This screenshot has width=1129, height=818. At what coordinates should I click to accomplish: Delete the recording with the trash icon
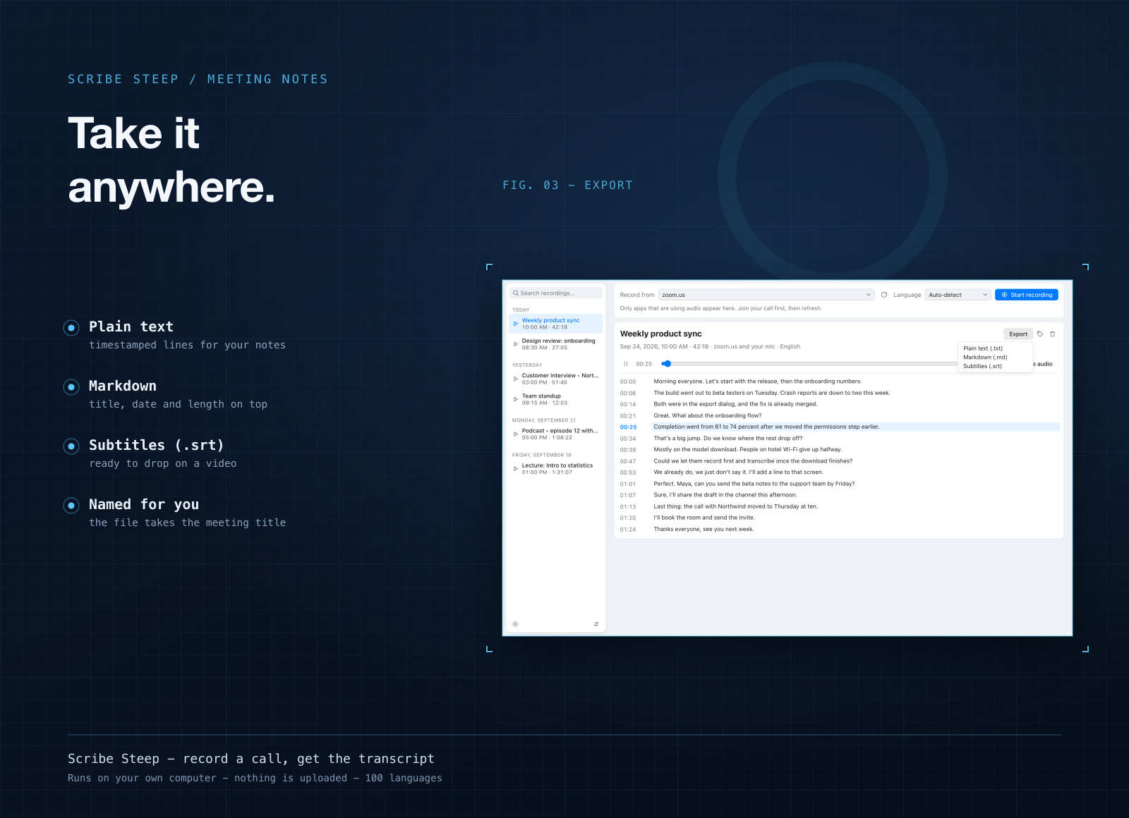tap(1053, 334)
